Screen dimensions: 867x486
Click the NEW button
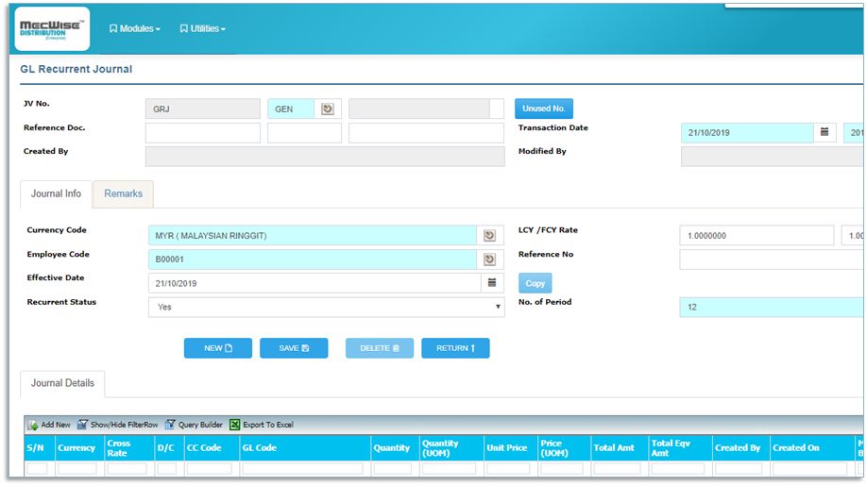(217, 348)
